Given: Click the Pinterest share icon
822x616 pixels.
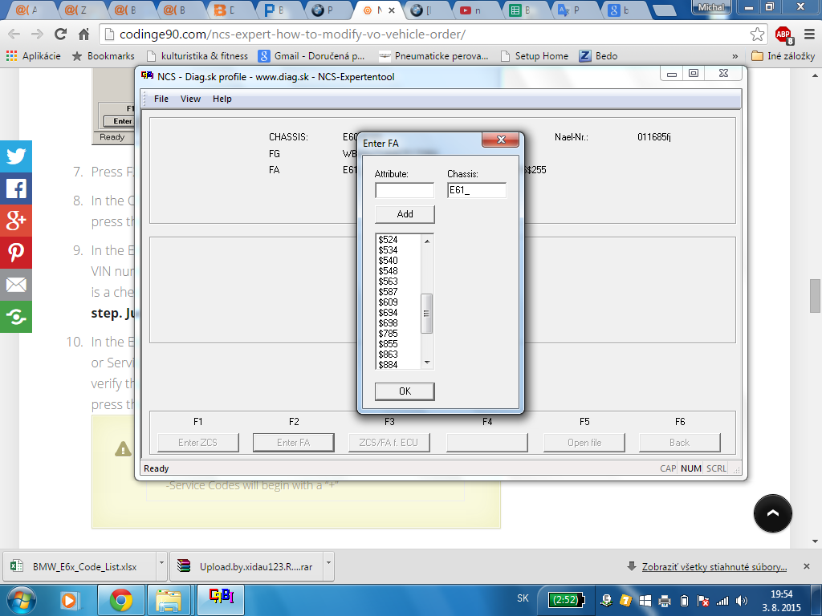Looking at the screenshot, I should (x=16, y=253).
